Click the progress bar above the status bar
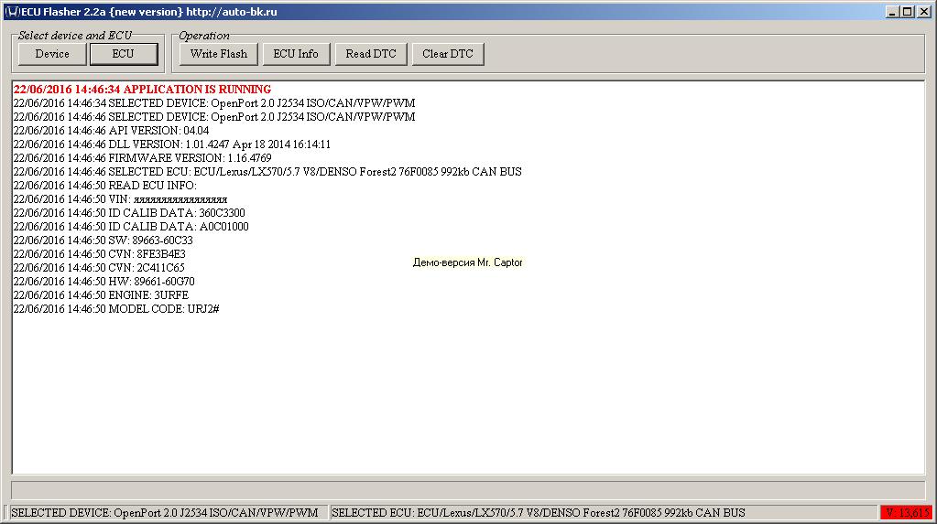937x524 pixels. [x=468, y=490]
